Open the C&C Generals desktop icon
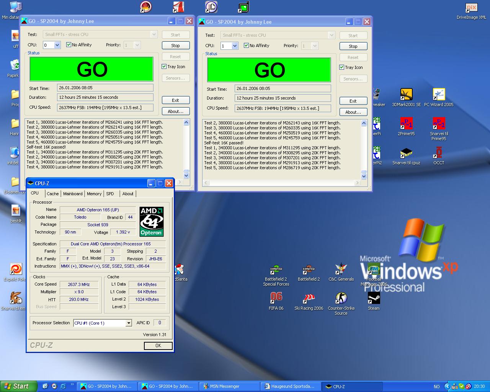 341,272
